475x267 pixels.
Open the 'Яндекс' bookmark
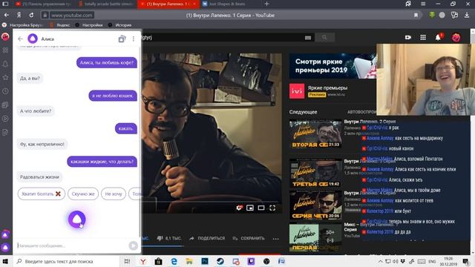(60, 25)
